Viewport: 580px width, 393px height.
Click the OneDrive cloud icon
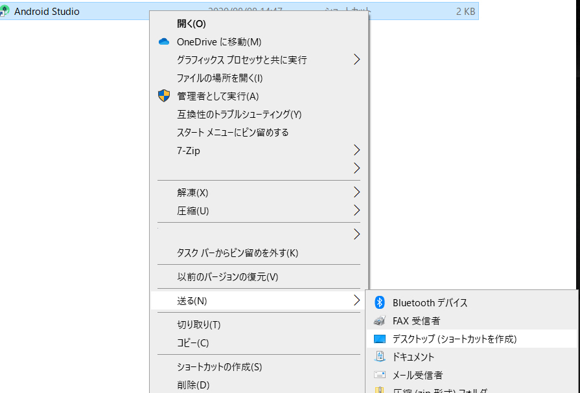tap(163, 42)
